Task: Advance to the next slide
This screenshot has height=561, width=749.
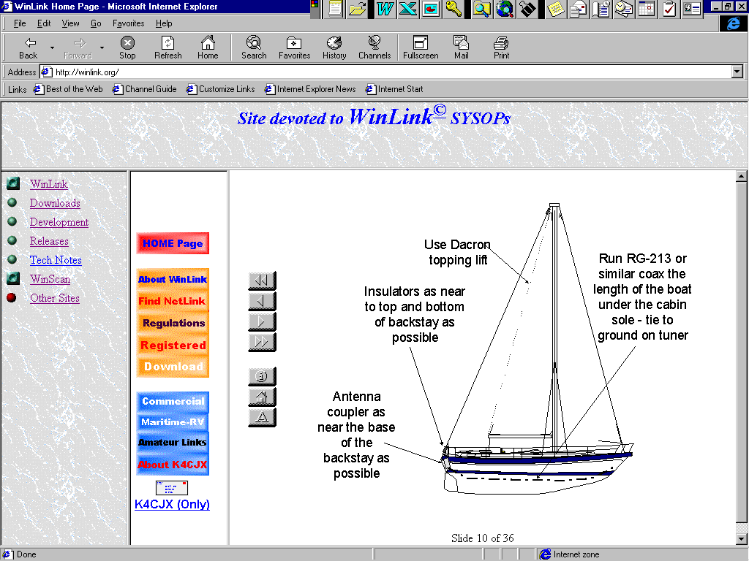Action: pos(262,321)
